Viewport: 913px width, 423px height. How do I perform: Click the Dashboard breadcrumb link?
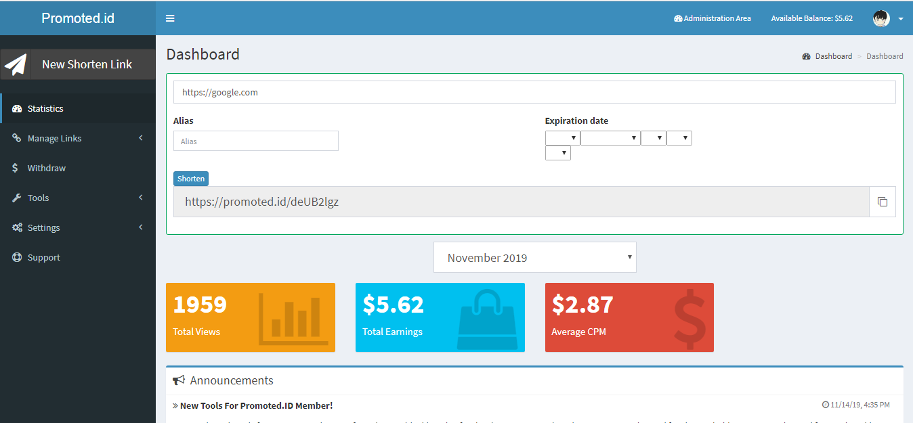pos(827,56)
